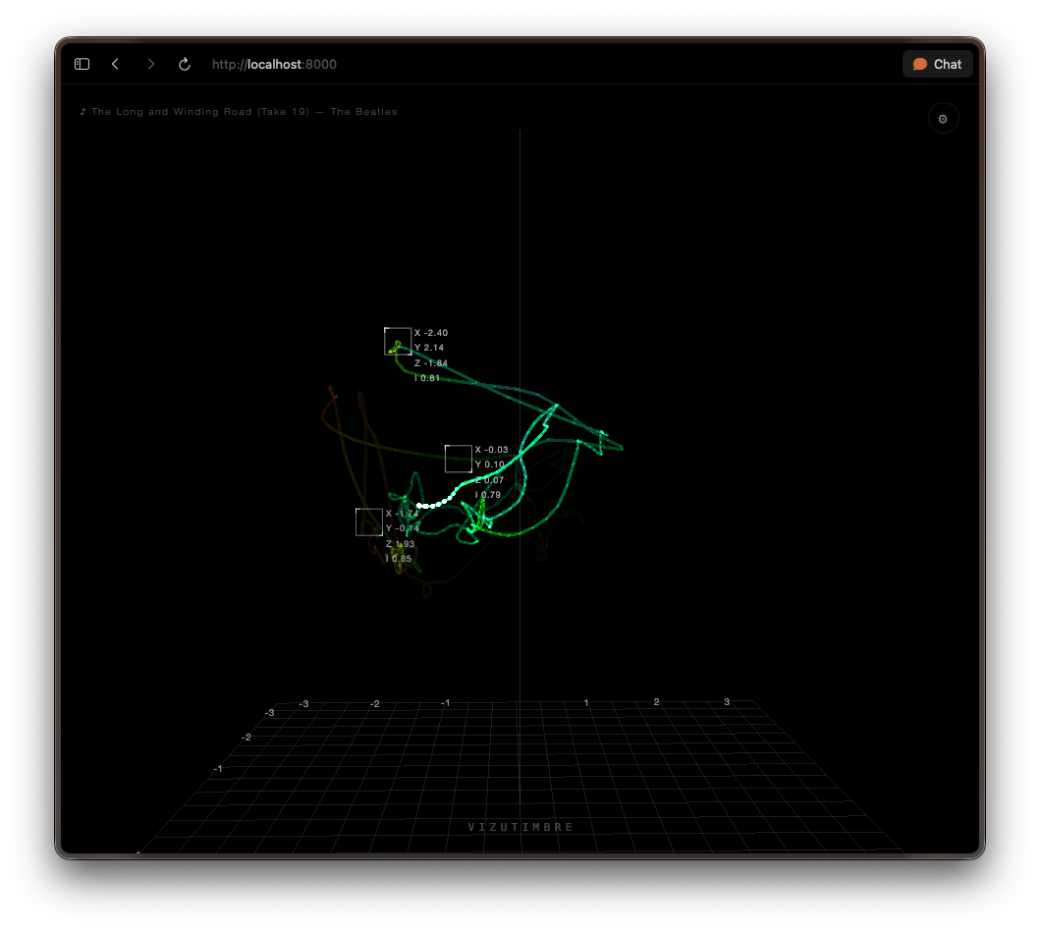This screenshot has height=932, width=1040.
Task: Click the VIZUTIMBRE label on the grid
Action: click(520, 827)
